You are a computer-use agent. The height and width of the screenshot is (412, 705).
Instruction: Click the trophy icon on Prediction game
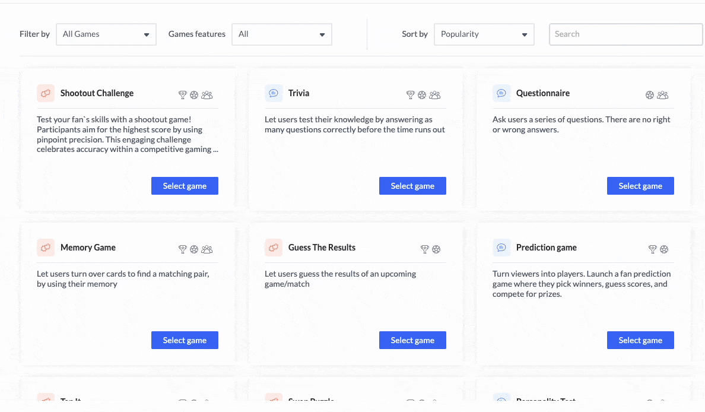pos(653,249)
